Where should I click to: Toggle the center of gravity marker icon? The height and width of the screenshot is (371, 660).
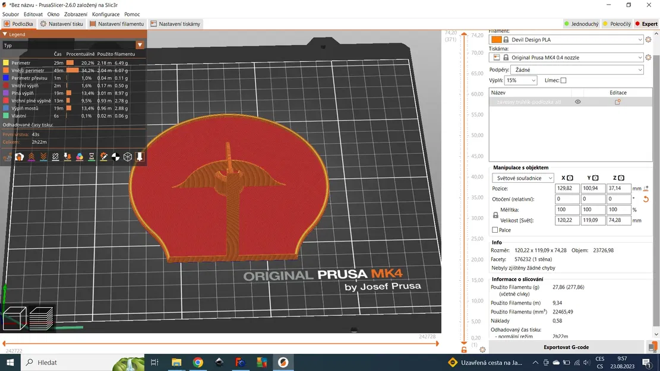pyautogui.click(x=115, y=157)
